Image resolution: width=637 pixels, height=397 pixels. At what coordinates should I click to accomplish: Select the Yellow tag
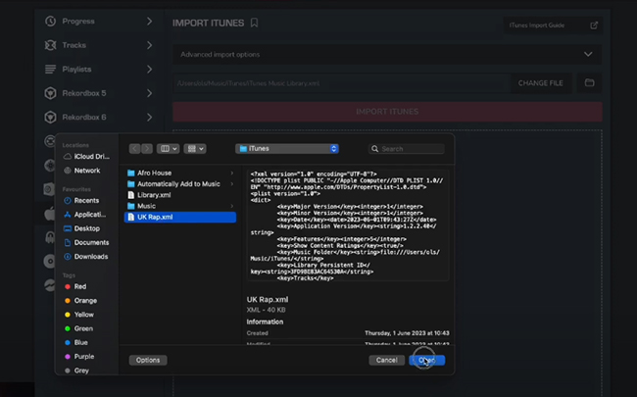click(79, 315)
